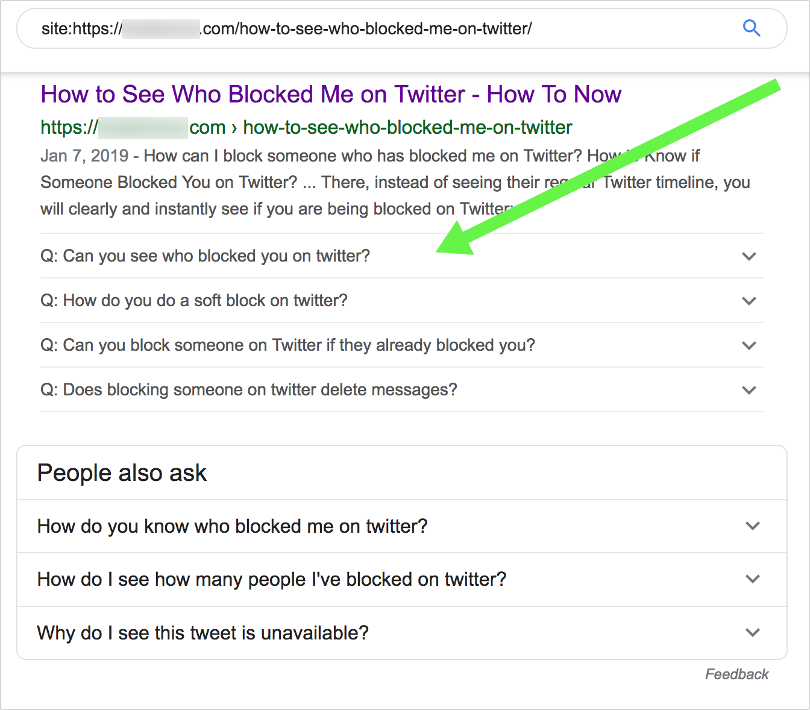Click the Feedback link
810x710 pixels.
[736, 674]
